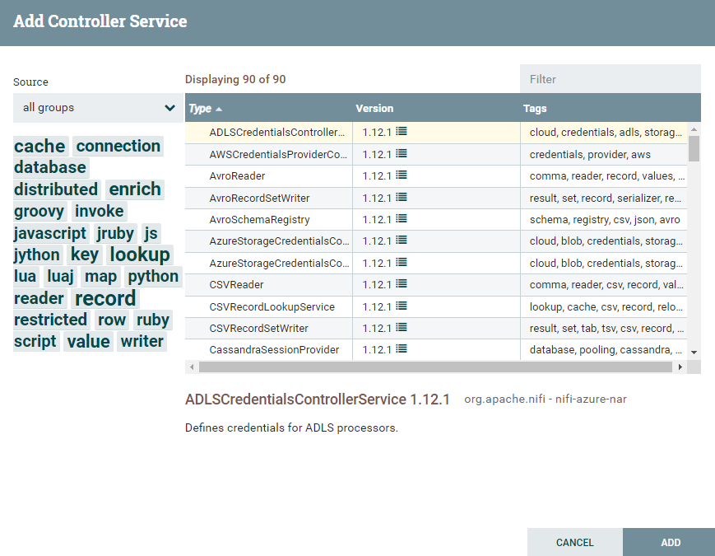Filter by the 'cache' tag
Viewport: 715px width, 556px height.
[39, 146]
